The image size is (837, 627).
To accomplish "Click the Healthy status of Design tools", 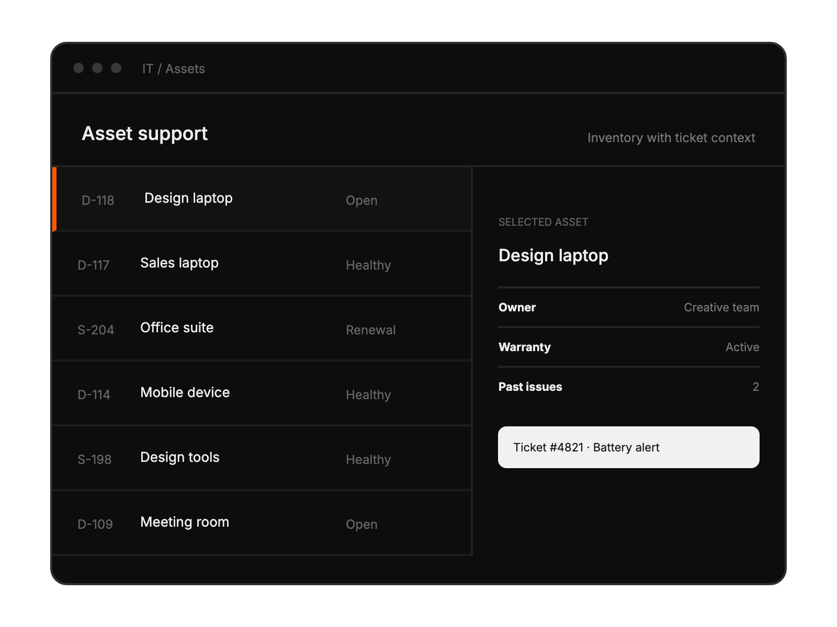I will pos(368,460).
